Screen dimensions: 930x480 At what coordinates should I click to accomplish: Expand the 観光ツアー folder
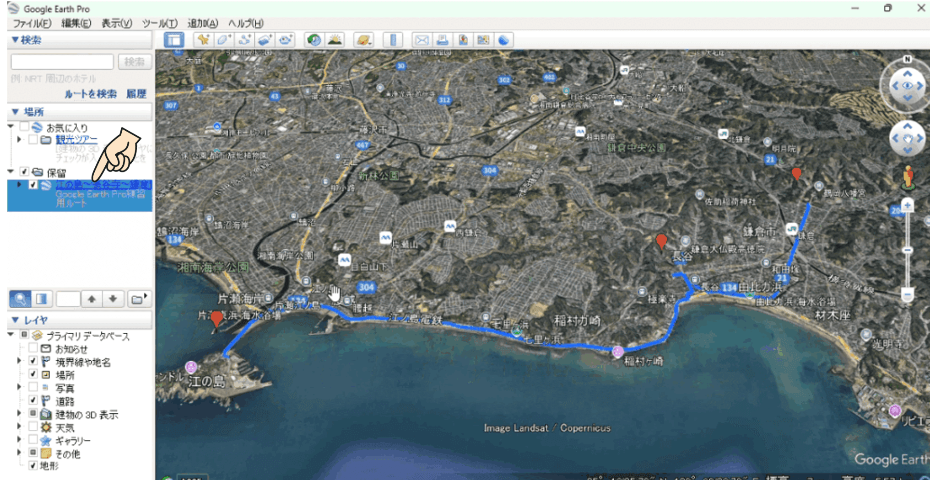point(19,139)
